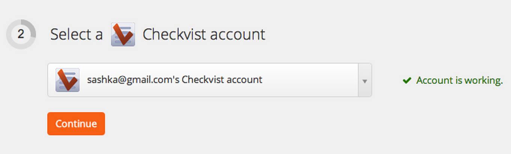Click the 'Account is working.' status text
The image size is (511, 154).
[x=459, y=80]
